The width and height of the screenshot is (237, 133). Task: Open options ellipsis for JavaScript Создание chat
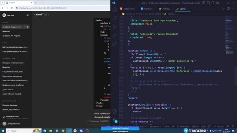(24, 27)
